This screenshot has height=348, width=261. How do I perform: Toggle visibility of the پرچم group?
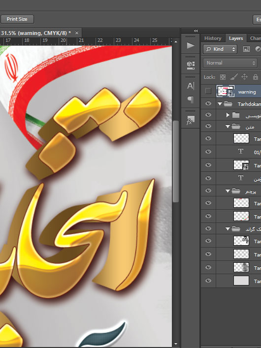(x=208, y=190)
